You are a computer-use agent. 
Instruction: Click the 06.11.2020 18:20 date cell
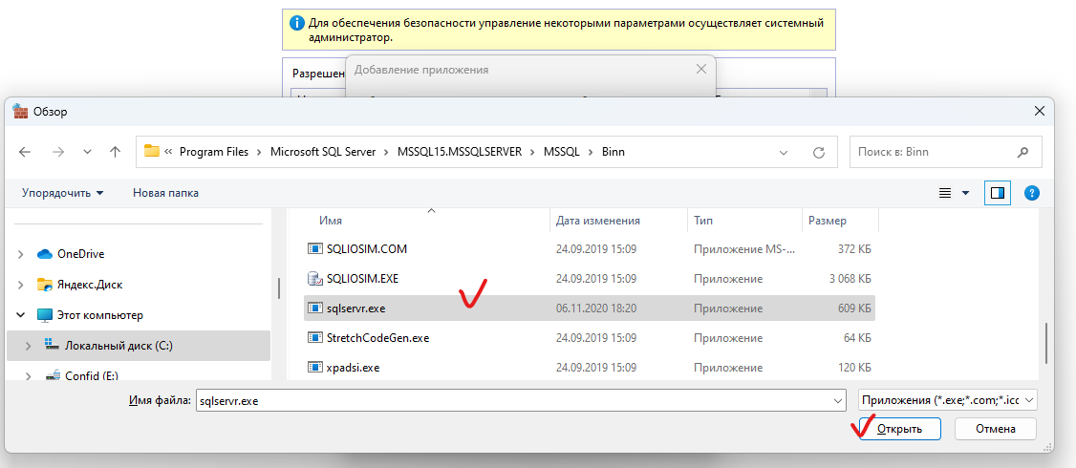tap(595, 308)
